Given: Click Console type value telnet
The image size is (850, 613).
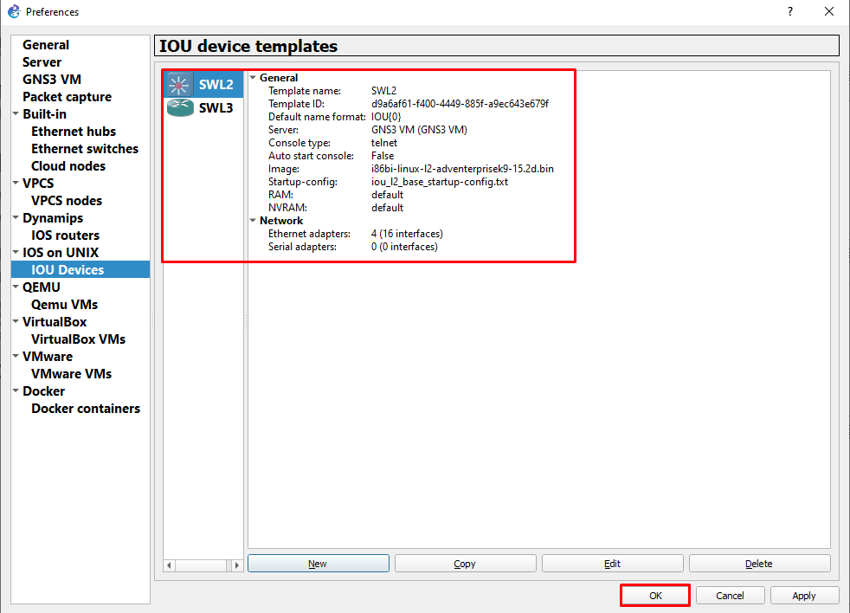Looking at the screenshot, I should (384, 143).
